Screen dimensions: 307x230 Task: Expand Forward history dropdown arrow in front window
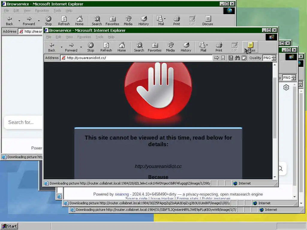click(81, 47)
